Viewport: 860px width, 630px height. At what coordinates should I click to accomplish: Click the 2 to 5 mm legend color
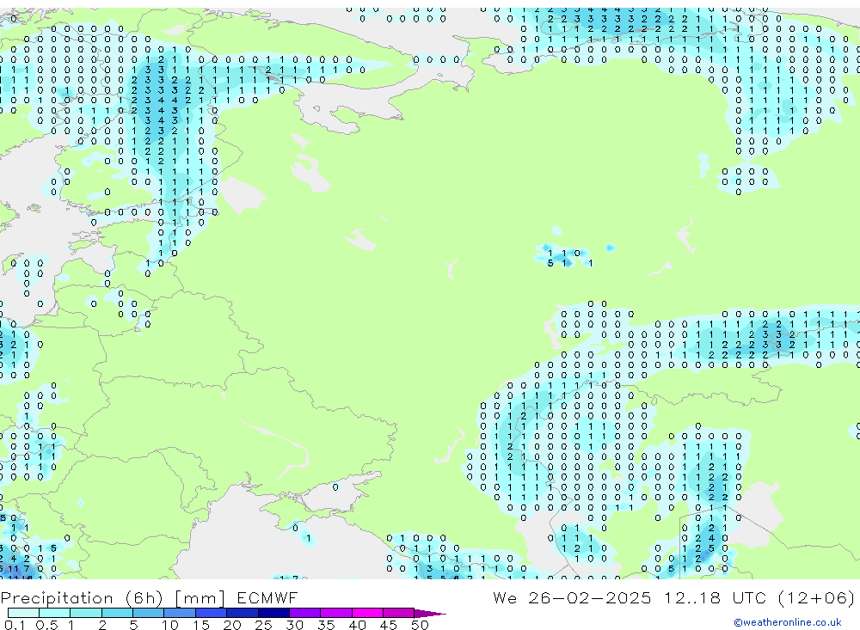(117, 613)
